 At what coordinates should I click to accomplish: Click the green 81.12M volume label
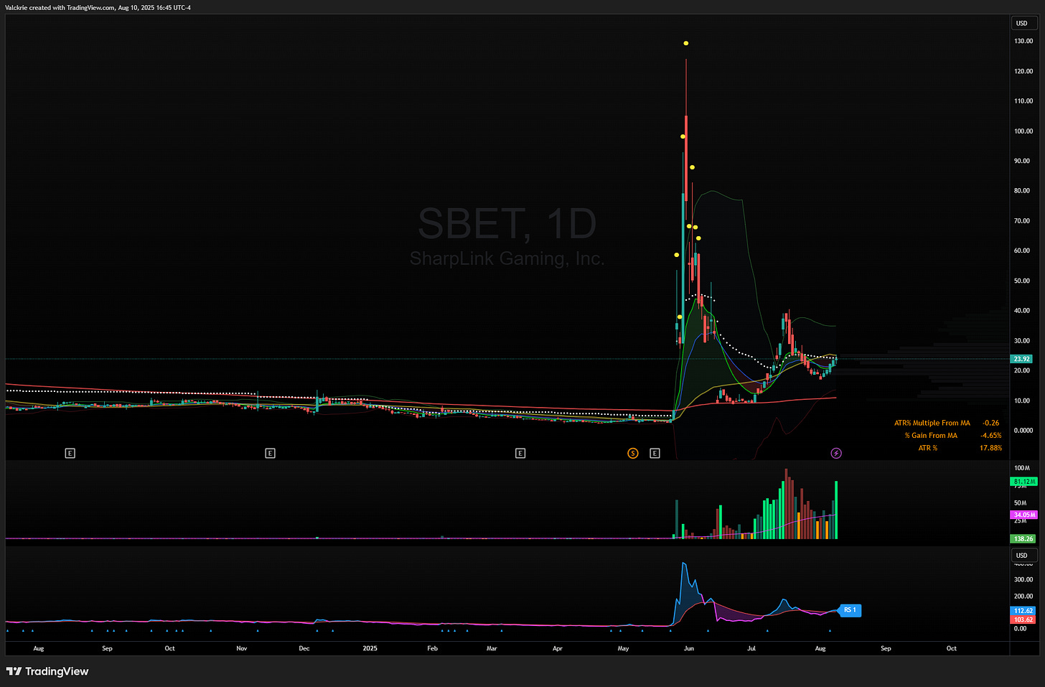1023,482
